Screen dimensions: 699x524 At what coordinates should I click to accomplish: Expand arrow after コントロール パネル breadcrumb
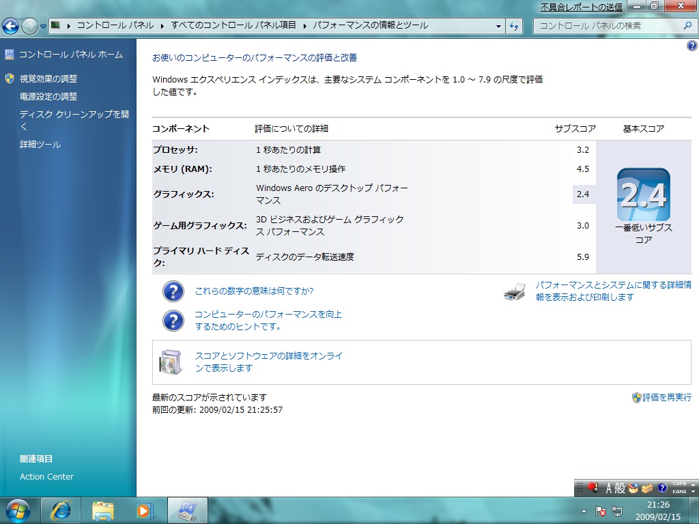(162, 26)
